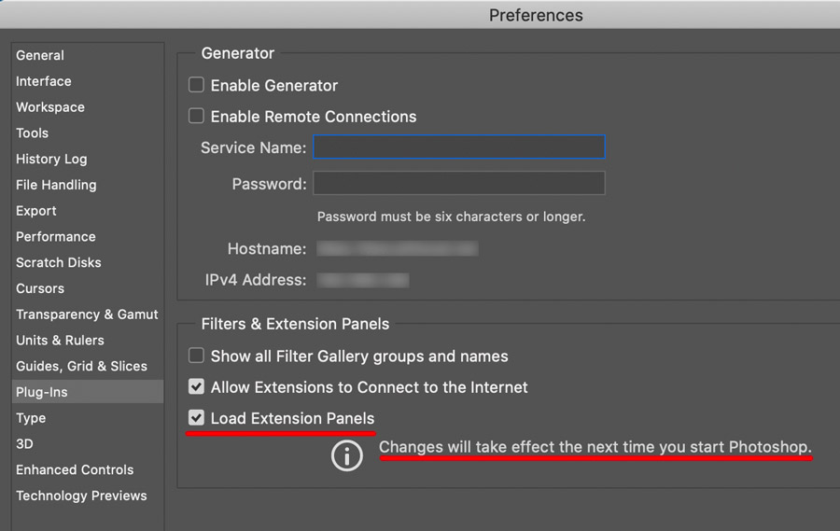
Task: Go to Tools preferences
Action: (32, 133)
